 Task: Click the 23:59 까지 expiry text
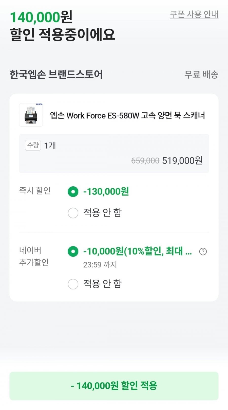pyautogui.click(x=100, y=265)
